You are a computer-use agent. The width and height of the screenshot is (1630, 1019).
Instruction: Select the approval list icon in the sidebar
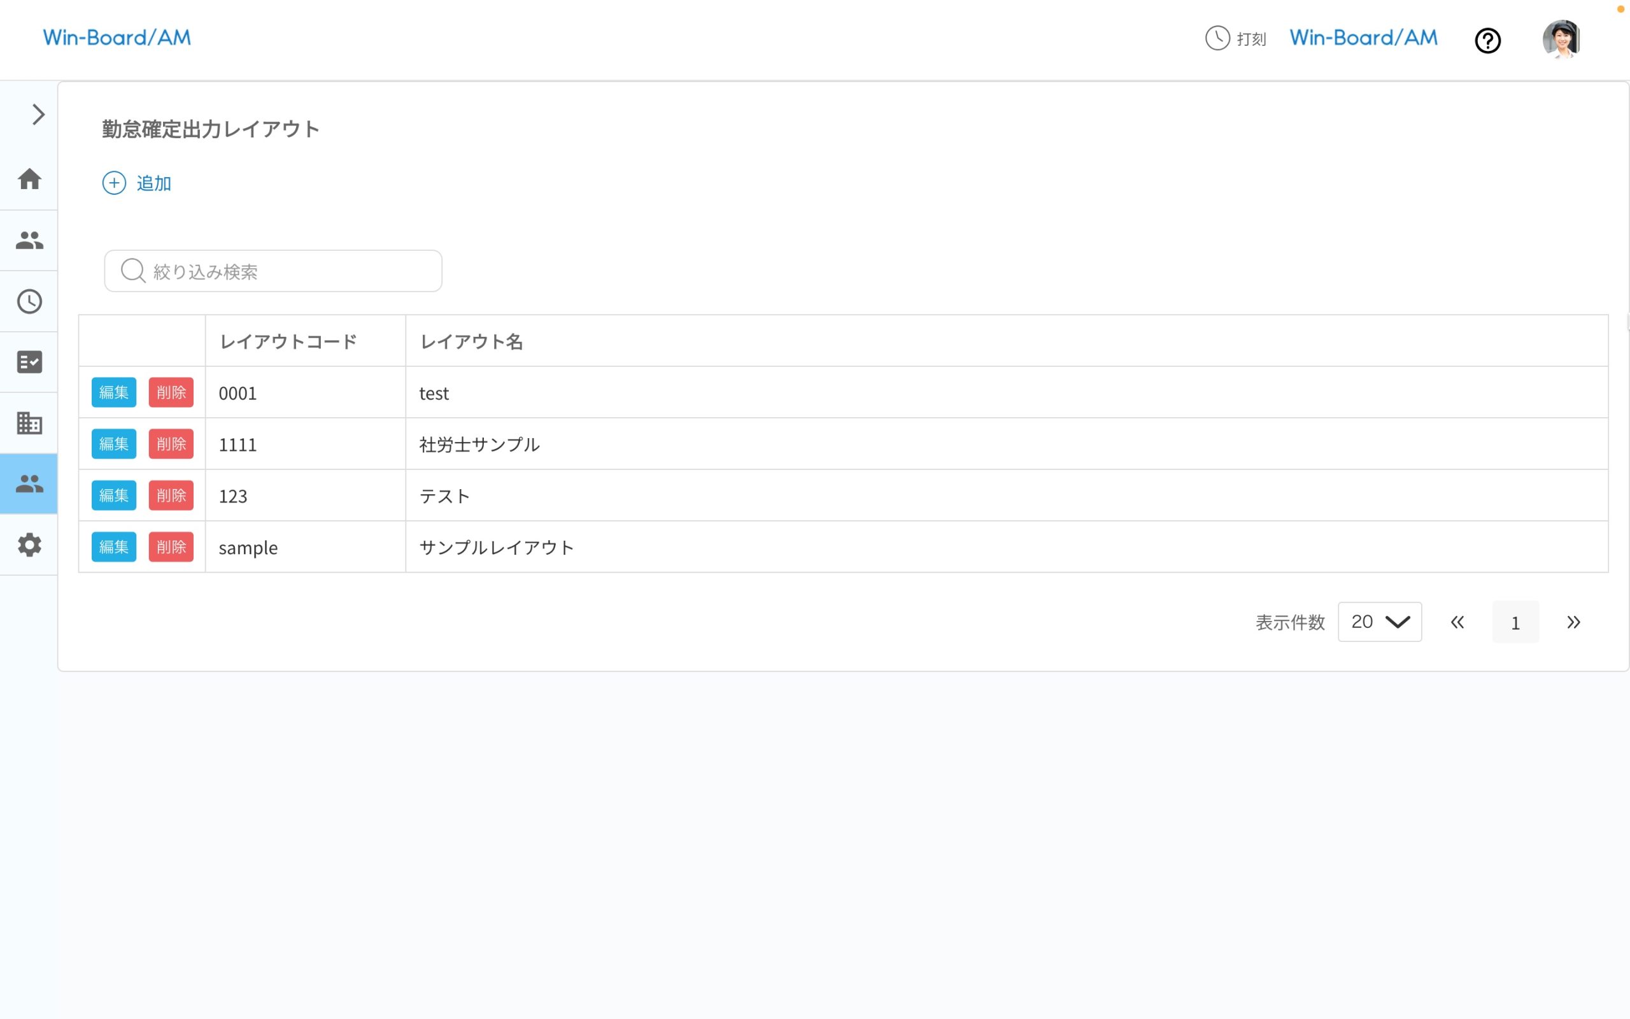[x=29, y=362]
